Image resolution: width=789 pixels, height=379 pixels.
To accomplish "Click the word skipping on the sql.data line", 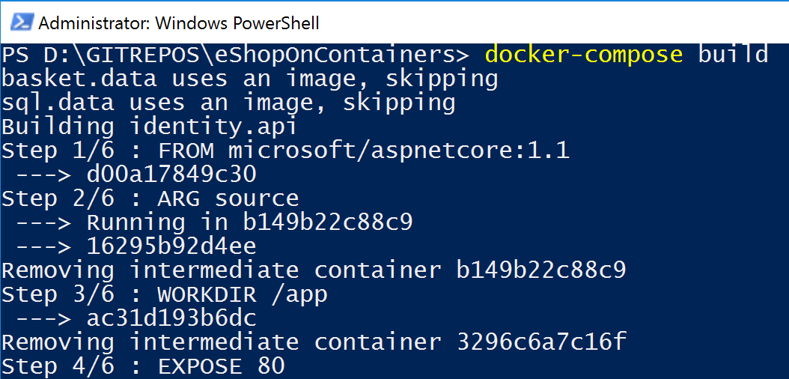I will (398, 103).
